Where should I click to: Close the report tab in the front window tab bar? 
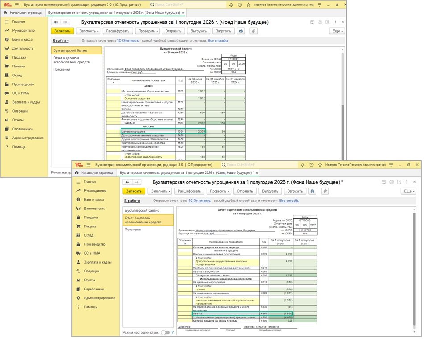[257, 172]
